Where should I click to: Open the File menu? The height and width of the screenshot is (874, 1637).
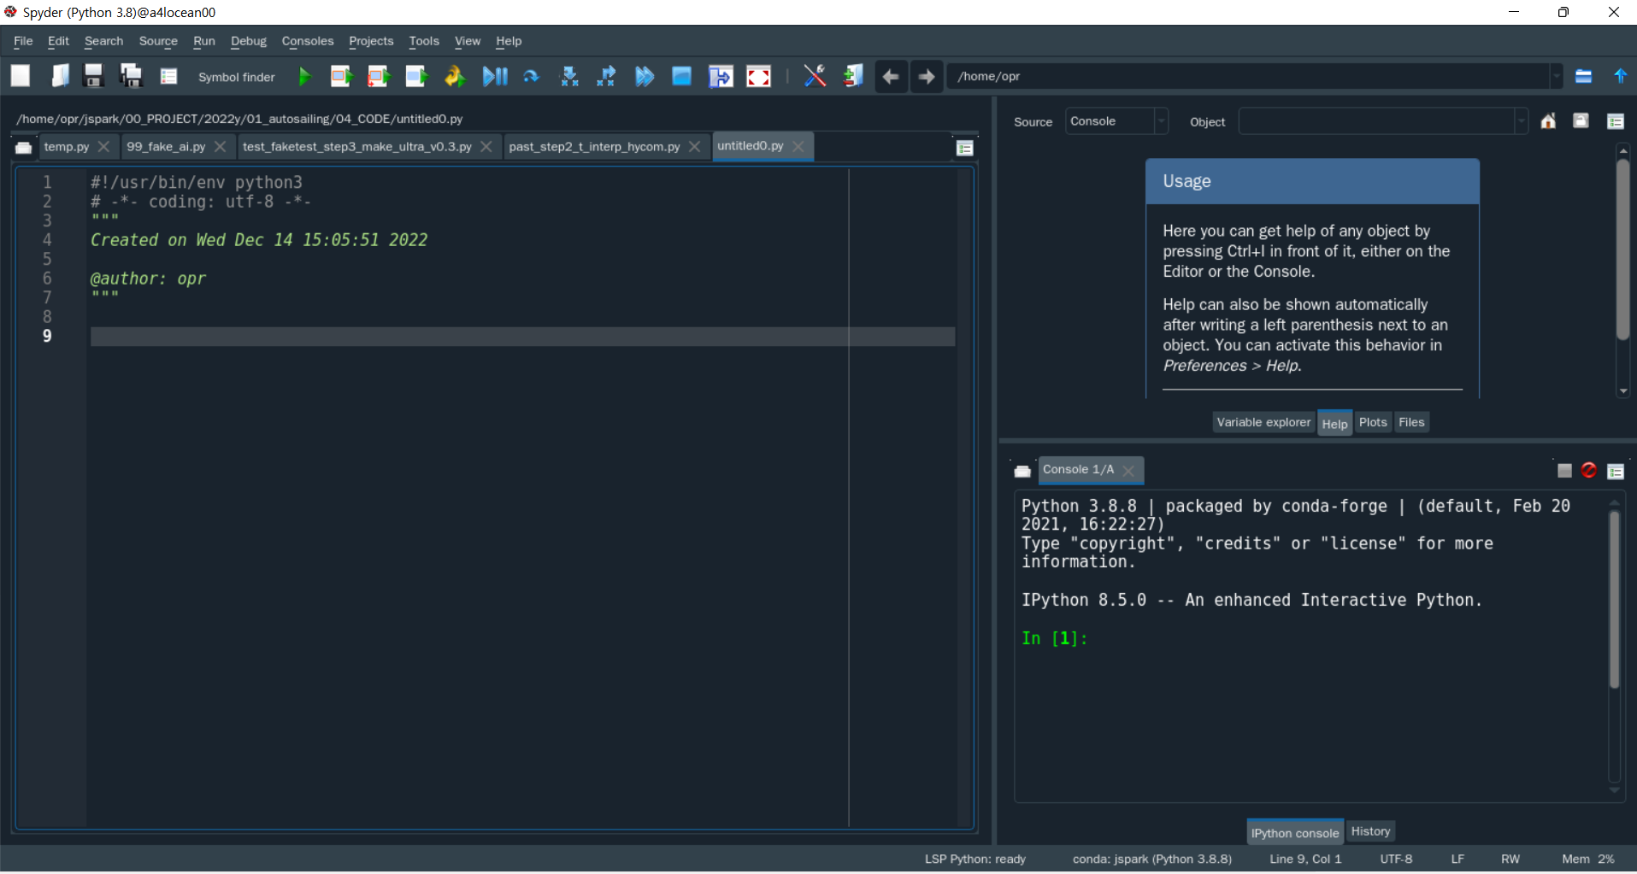[x=23, y=41]
